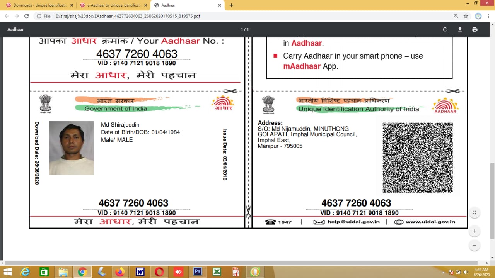Open Firefox from the taskbar
This screenshot has width=495, height=278.
(x=120, y=272)
